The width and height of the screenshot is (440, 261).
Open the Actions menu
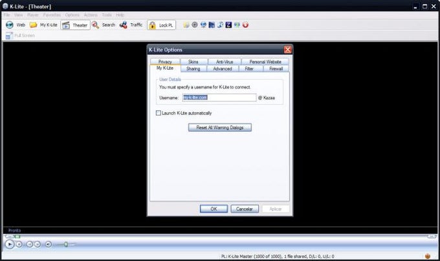(91, 15)
